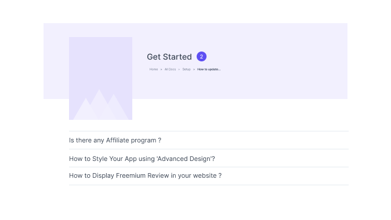This screenshot has height=220, width=391.
Task: Click the separator arrow after Home breadcrumb
Action: point(161,69)
